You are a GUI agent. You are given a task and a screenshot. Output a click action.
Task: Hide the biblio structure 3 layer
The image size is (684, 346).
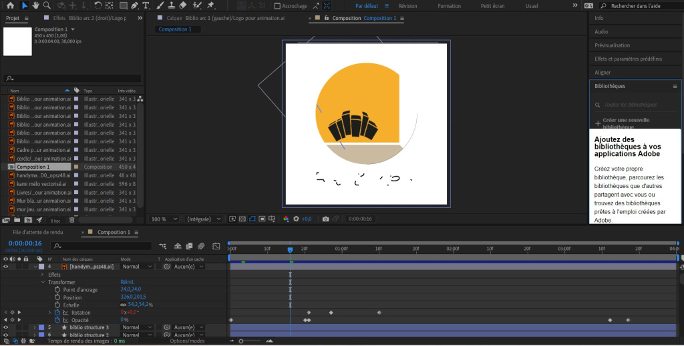pyautogui.click(x=5, y=327)
